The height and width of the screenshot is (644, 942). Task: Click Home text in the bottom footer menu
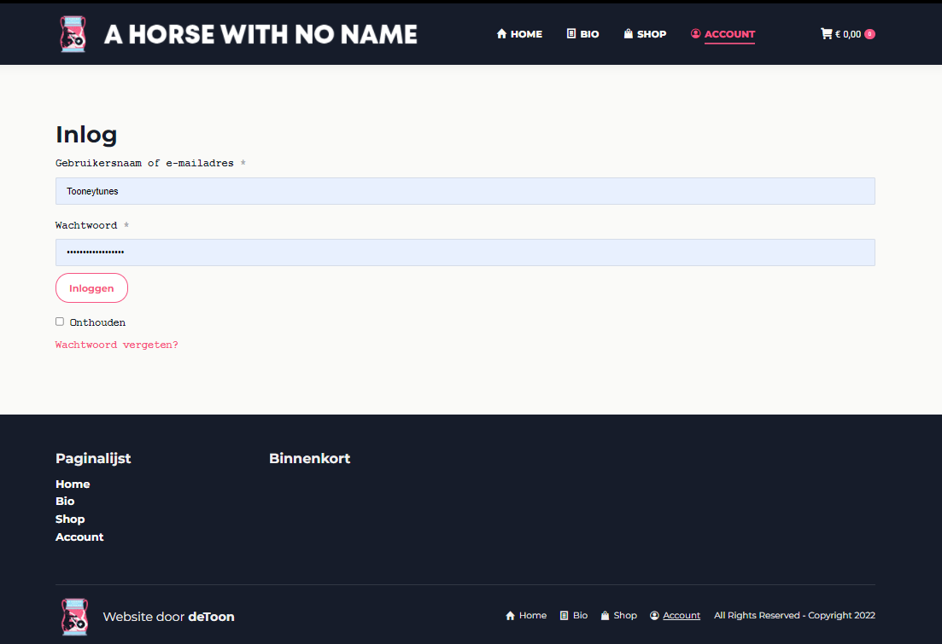click(x=533, y=616)
